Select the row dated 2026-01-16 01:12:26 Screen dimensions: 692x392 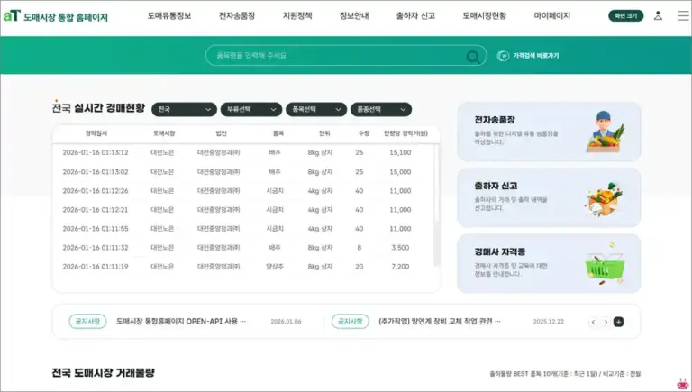242,191
